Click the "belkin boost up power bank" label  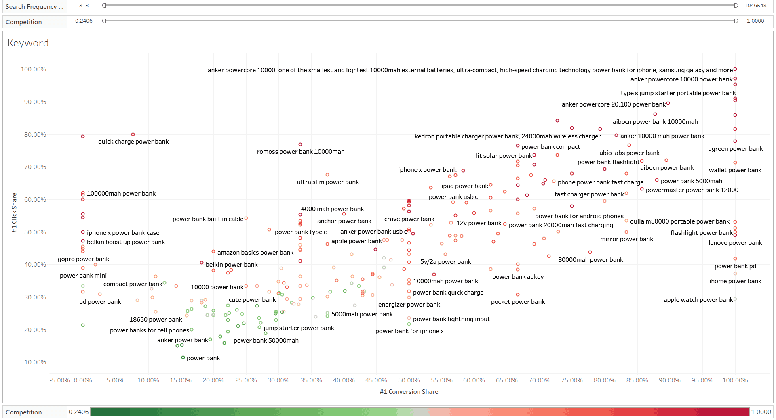(126, 242)
